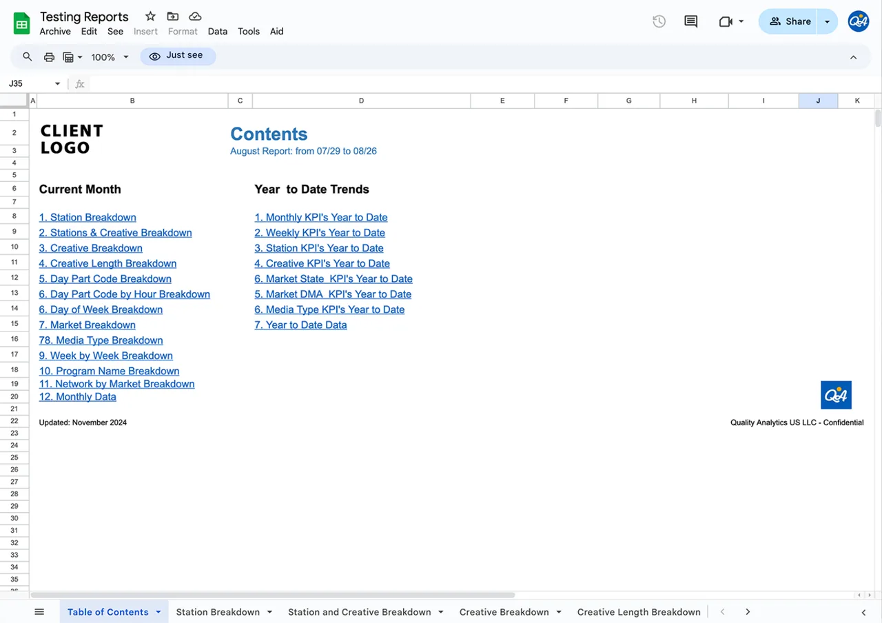Open the video call options arrow
This screenshot has width=882, height=623.
coord(741,21)
